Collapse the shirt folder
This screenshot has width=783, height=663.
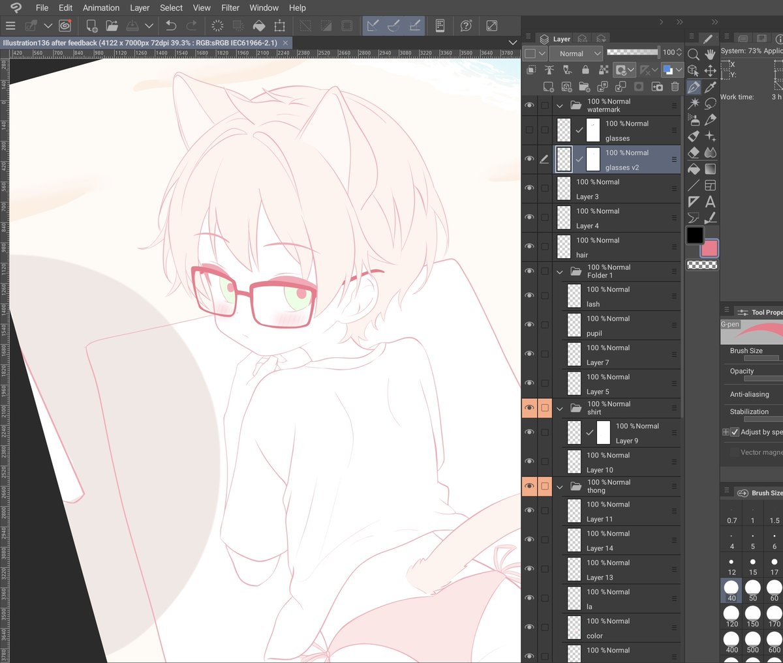click(560, 408)
